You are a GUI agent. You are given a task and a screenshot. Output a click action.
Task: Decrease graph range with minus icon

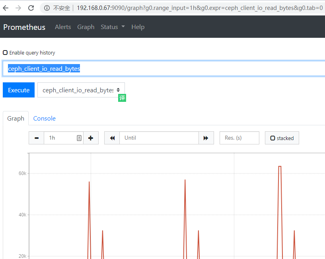[x=37, y=138]
